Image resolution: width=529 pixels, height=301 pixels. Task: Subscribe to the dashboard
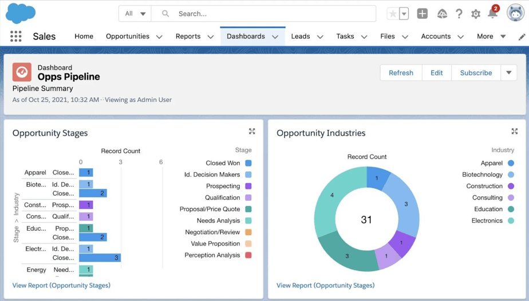476,73
